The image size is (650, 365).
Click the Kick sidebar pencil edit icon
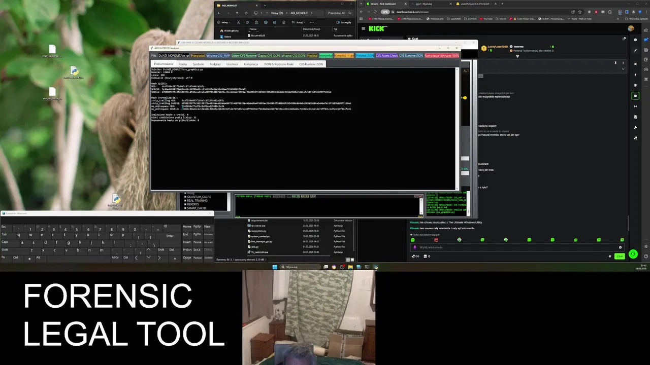(x=635, y=50)
